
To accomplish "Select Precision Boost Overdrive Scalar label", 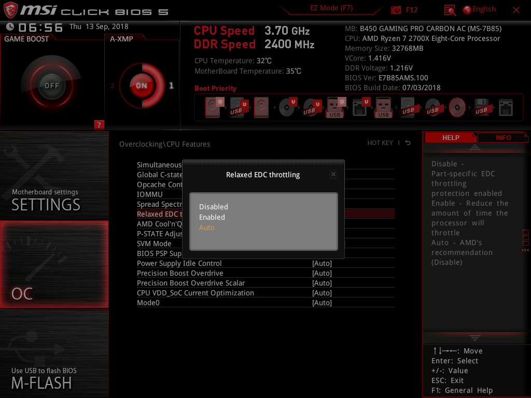I will point(191,283).
